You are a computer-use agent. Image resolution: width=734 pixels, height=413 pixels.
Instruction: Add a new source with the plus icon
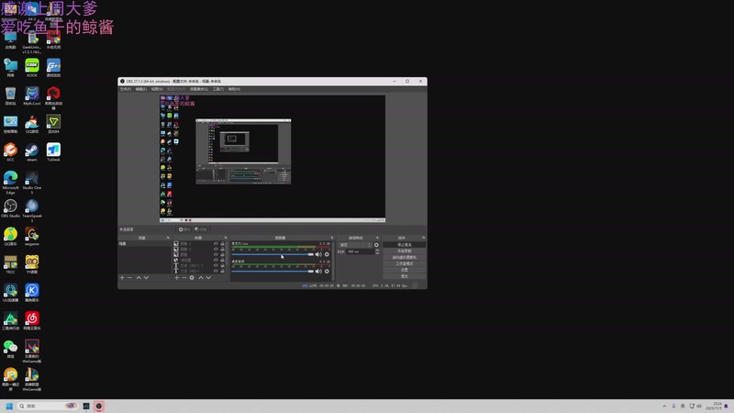pyautogui.click(x=176, y=278)
